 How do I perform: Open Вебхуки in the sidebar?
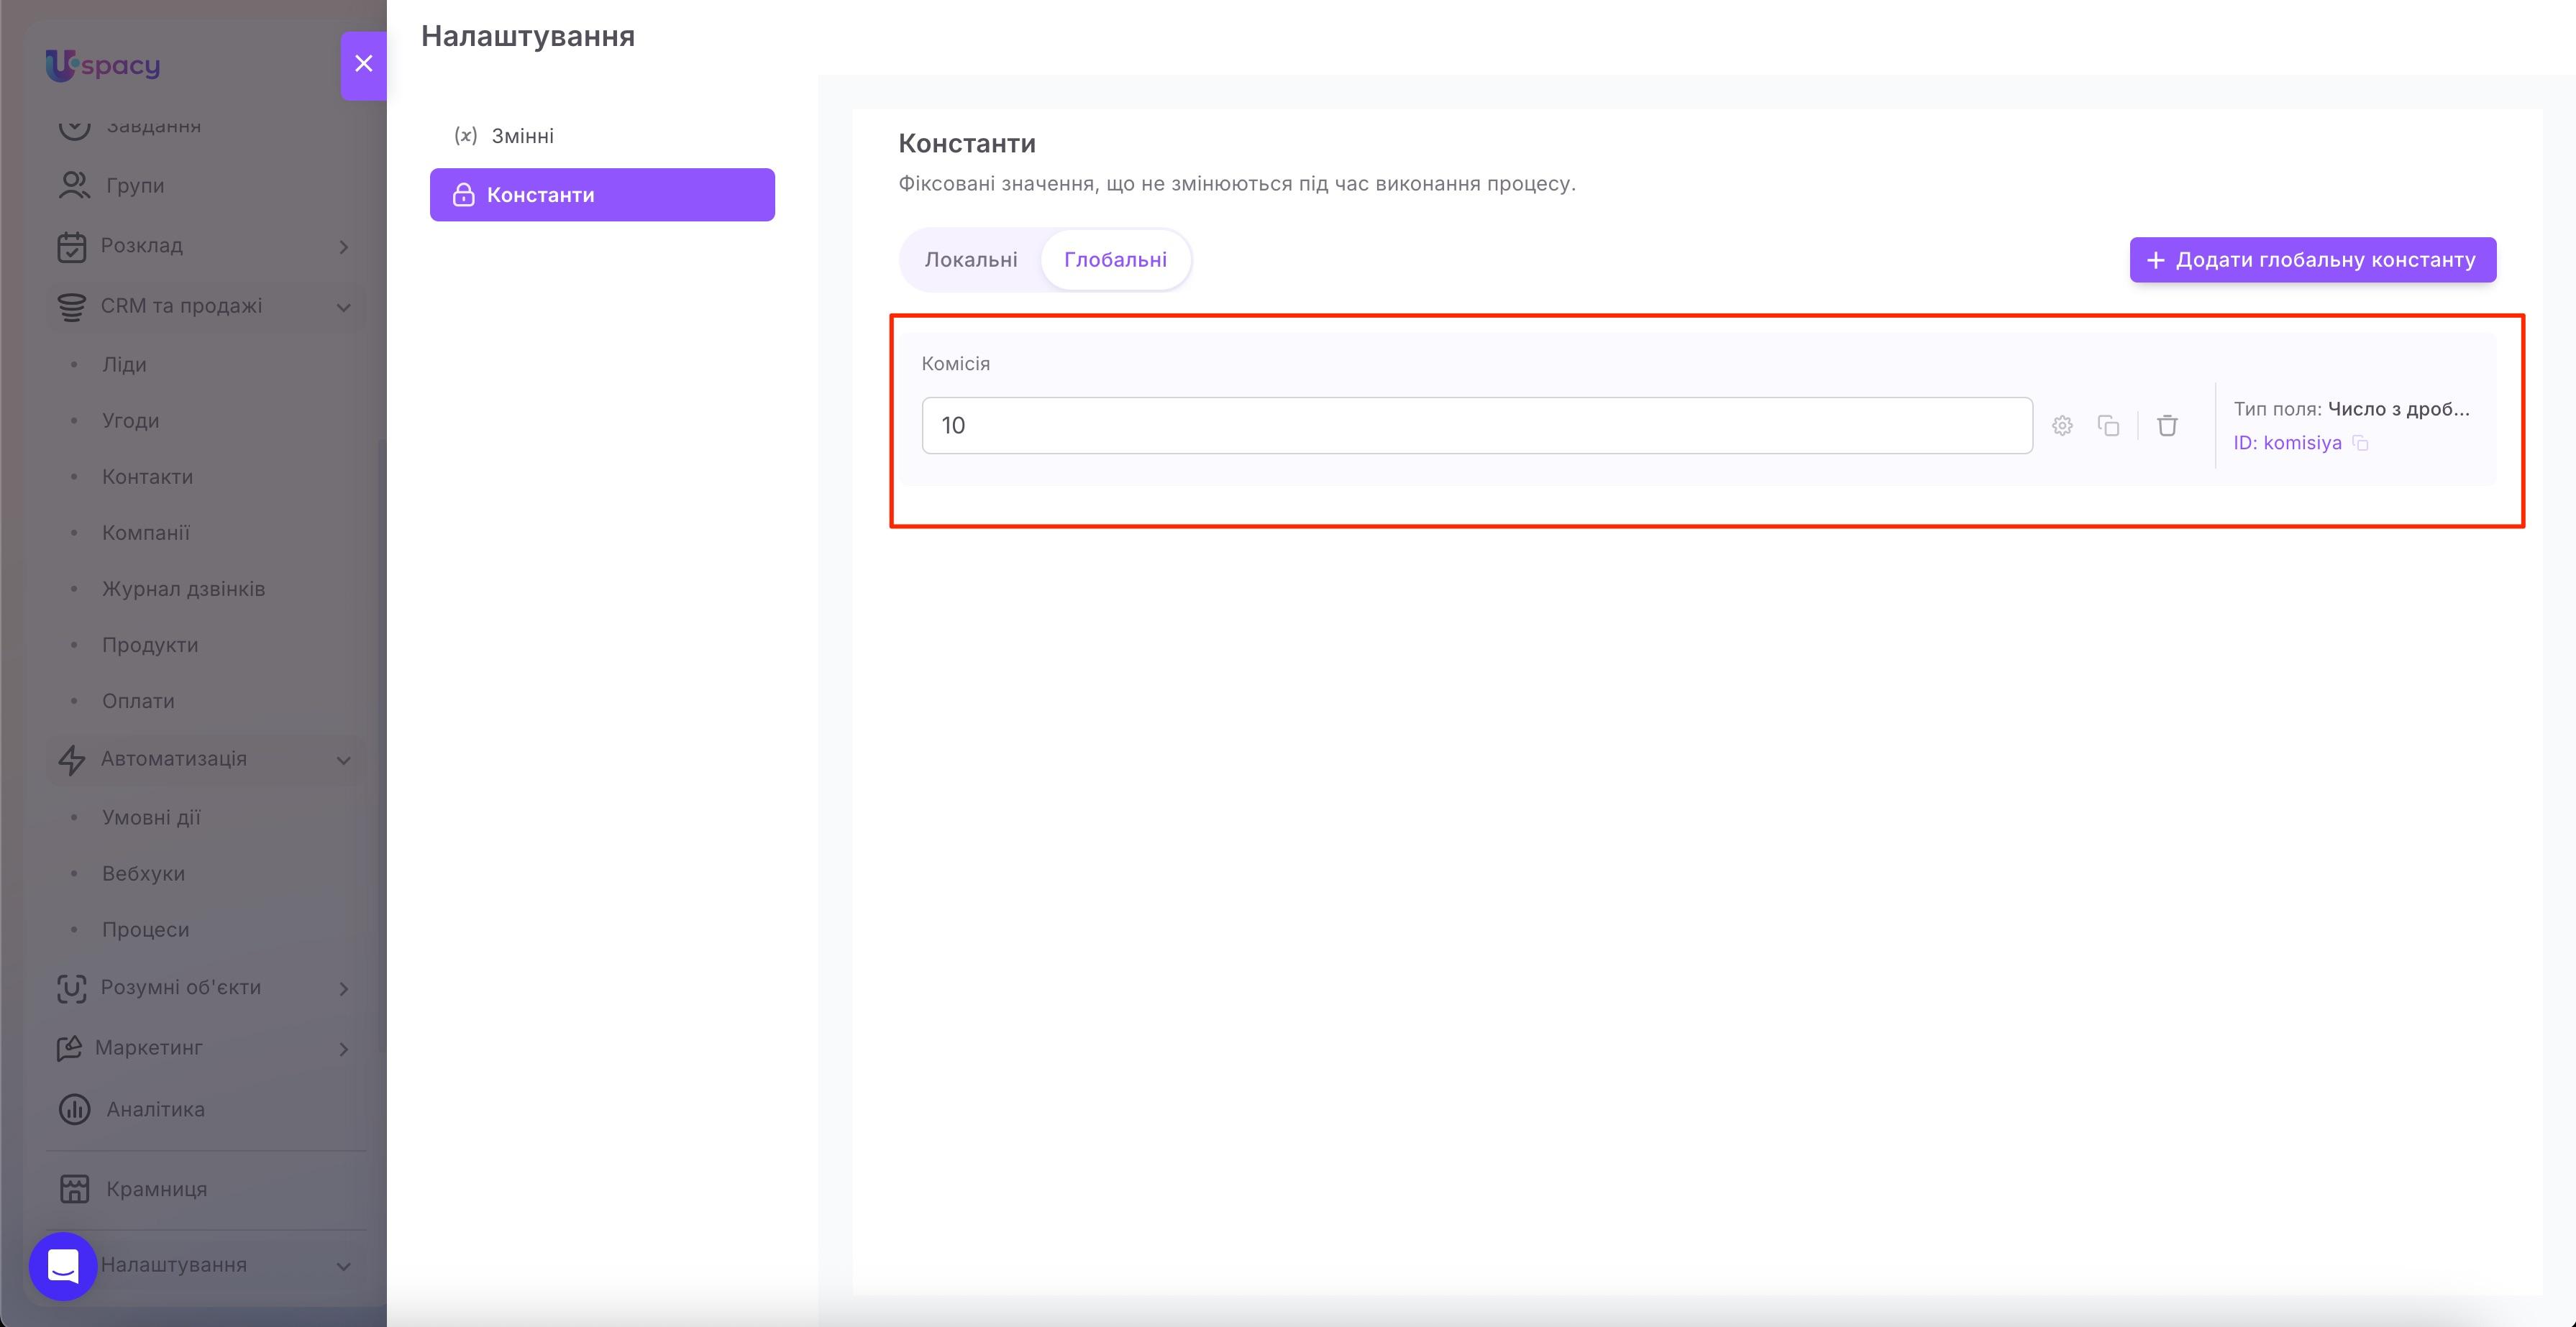[143, 873]
